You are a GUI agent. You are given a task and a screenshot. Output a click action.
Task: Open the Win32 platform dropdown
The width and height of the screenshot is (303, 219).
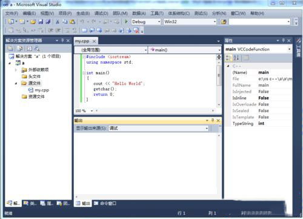[x=215, y=22]
